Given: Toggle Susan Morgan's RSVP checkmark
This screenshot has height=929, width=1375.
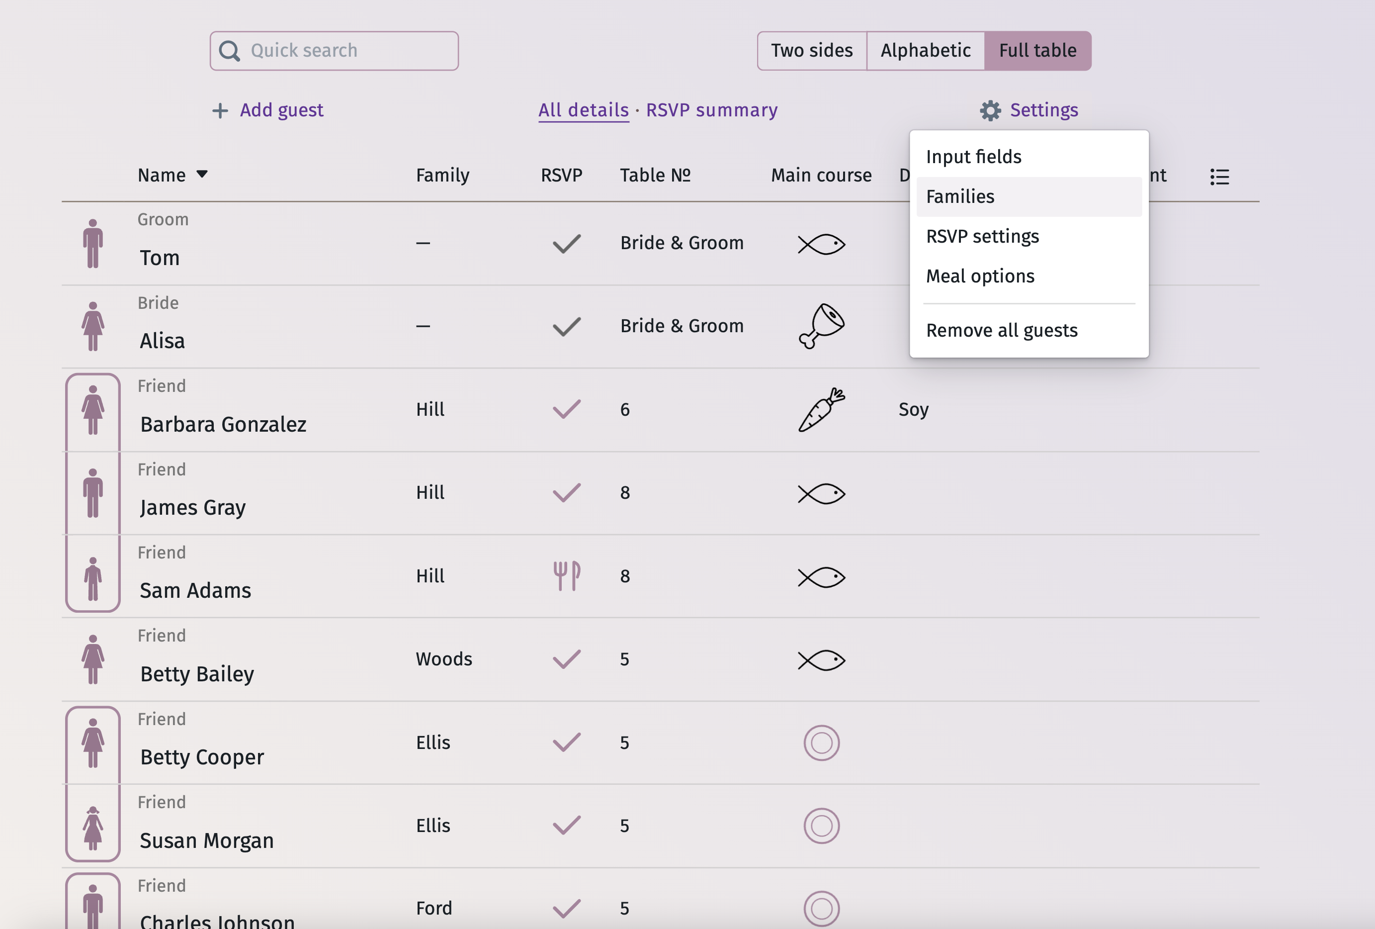Looking at the screenshot, I should tap(566, 826).
